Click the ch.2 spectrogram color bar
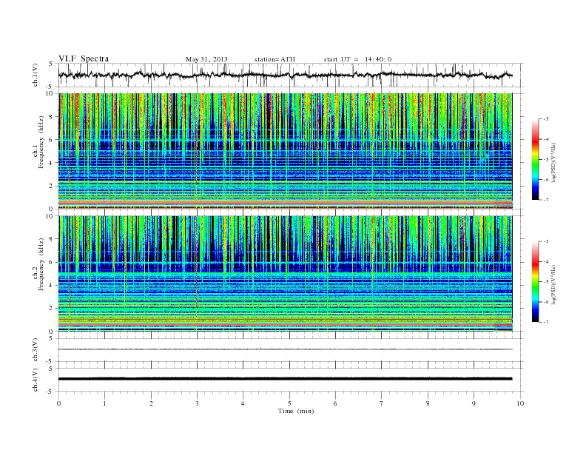 click(x=535, y=281)
